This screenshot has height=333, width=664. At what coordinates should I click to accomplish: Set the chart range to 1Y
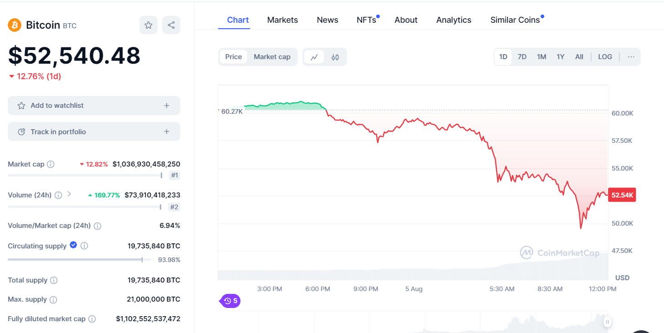(561, 57)
